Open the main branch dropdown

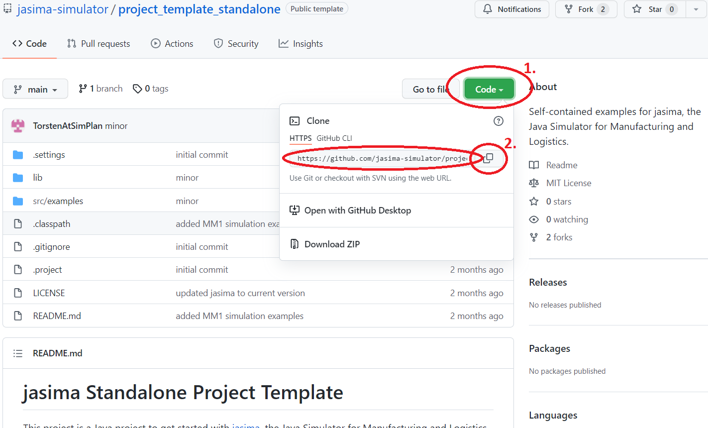point(35,89)
